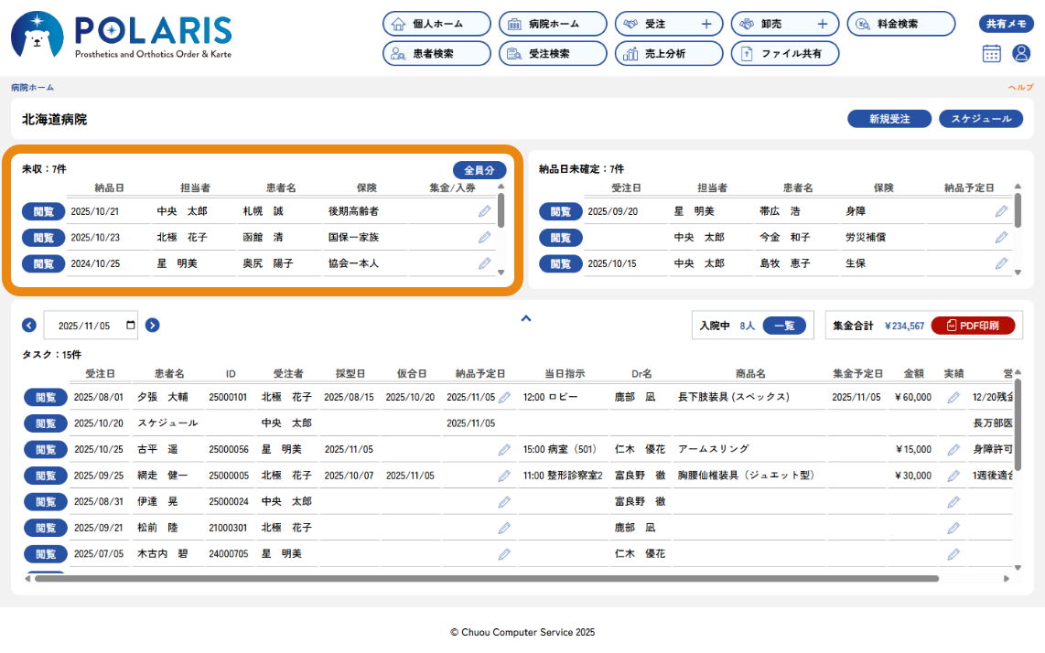Click edit pencil for 札幌 誠 row
This screenshot has height=653, width=1045.
(484, 211)
